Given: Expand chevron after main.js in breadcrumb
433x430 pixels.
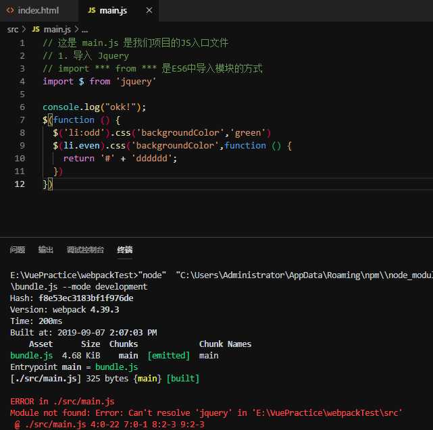Looking at the screenshot, I should (76, 29).
